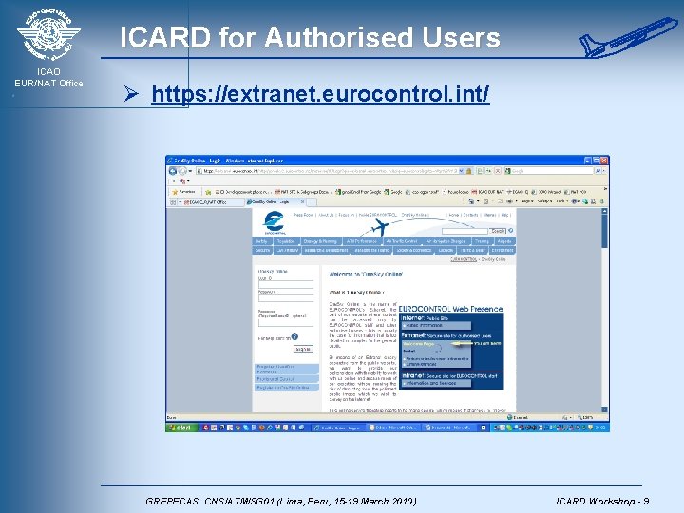Image resolution: width=684 pixels, height=513 pixels.
Task: Click the OneSky Online taskbar button
Action: point(337,427)
